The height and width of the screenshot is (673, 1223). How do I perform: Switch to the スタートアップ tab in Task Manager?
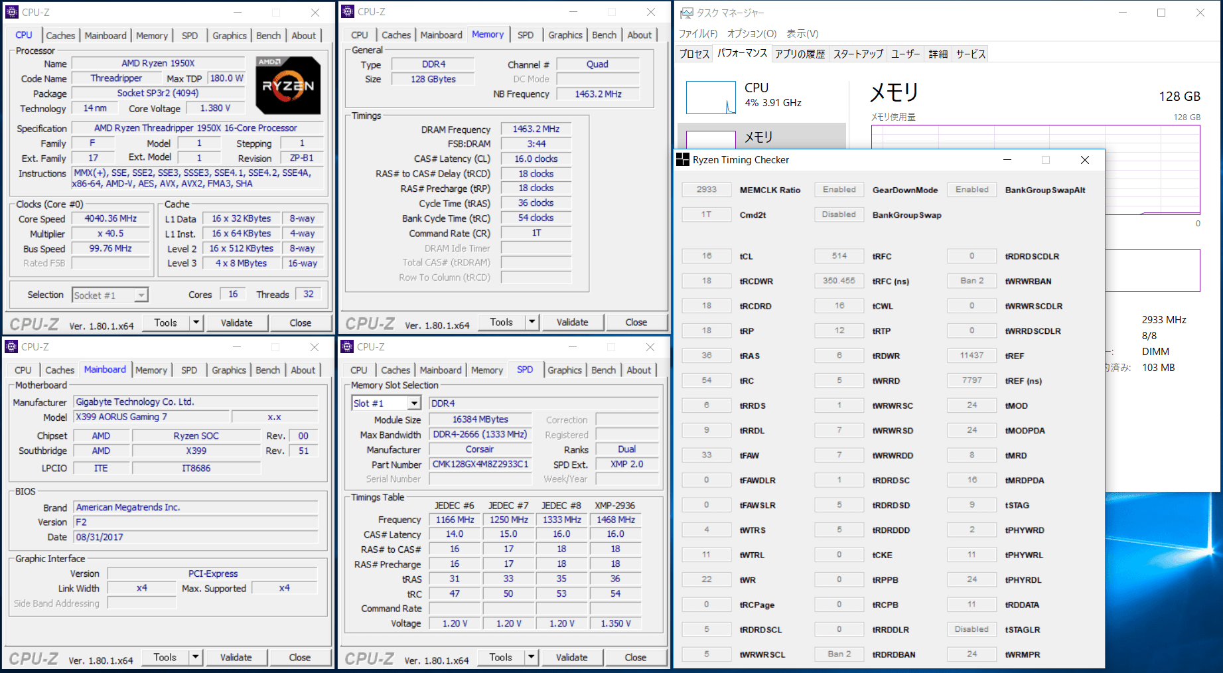858,54
